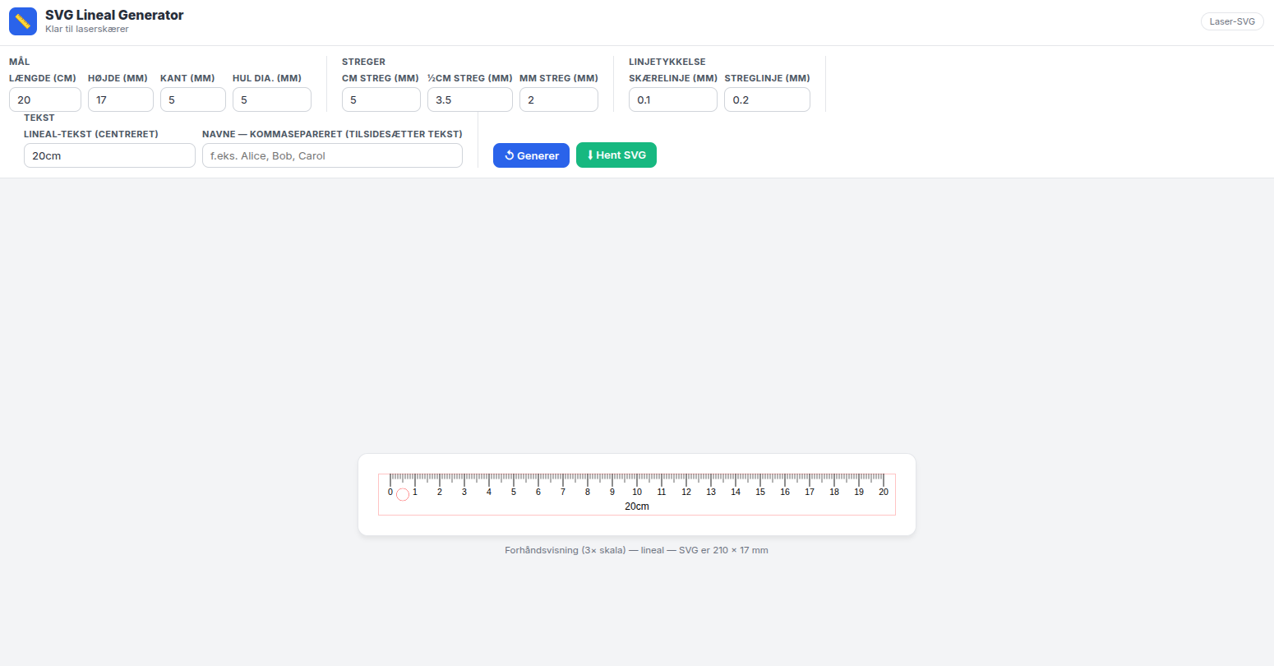Click the 'SKÆRELINJE (MM)' label

point(673,78)
